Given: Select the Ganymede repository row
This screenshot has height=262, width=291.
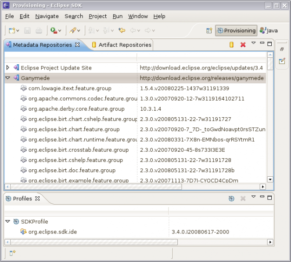Looking at the screenshot, I should point(135,78).
